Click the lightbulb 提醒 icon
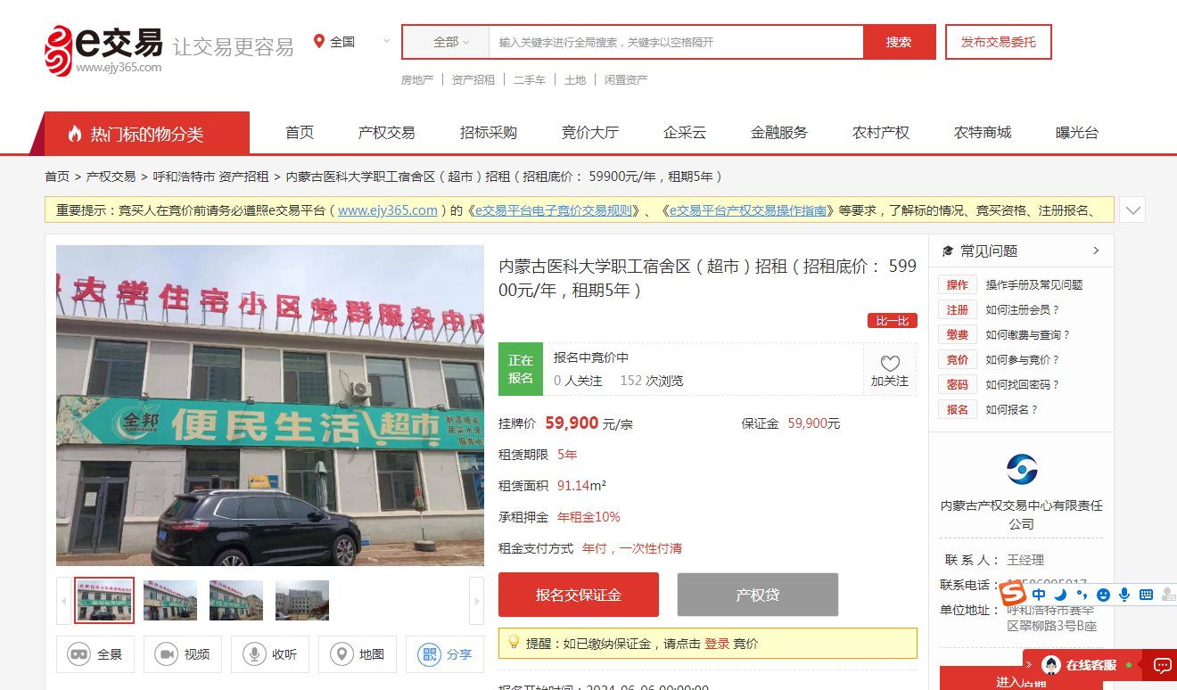The image size is (1177, 690). tap(514, 642)
